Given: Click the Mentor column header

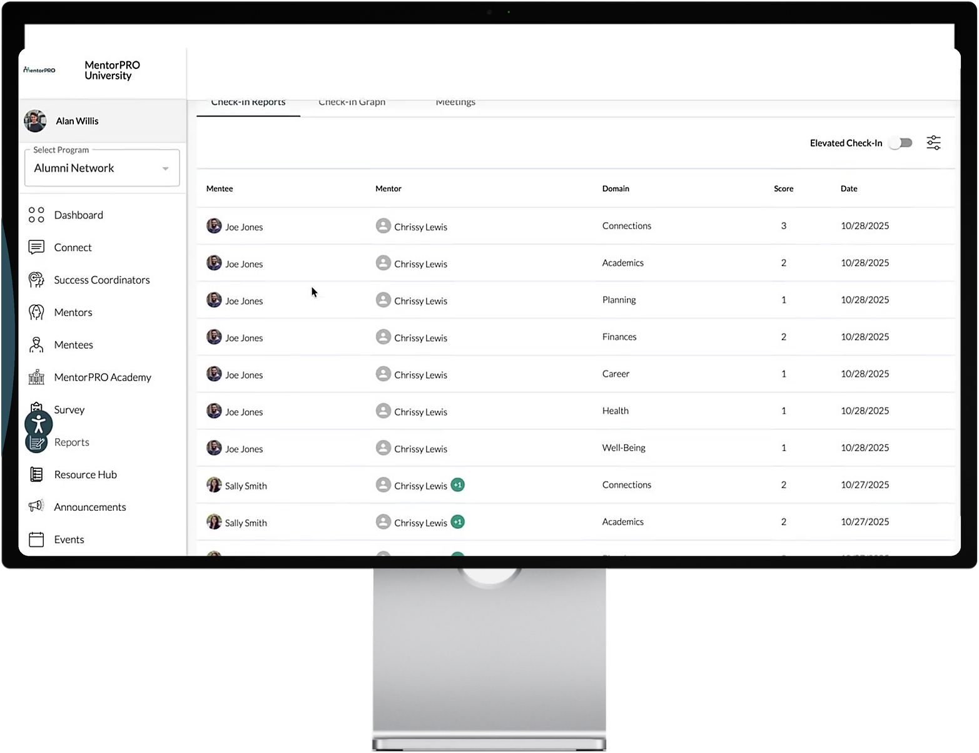Looking at the screenshot, I should click(x=388, y=188).
